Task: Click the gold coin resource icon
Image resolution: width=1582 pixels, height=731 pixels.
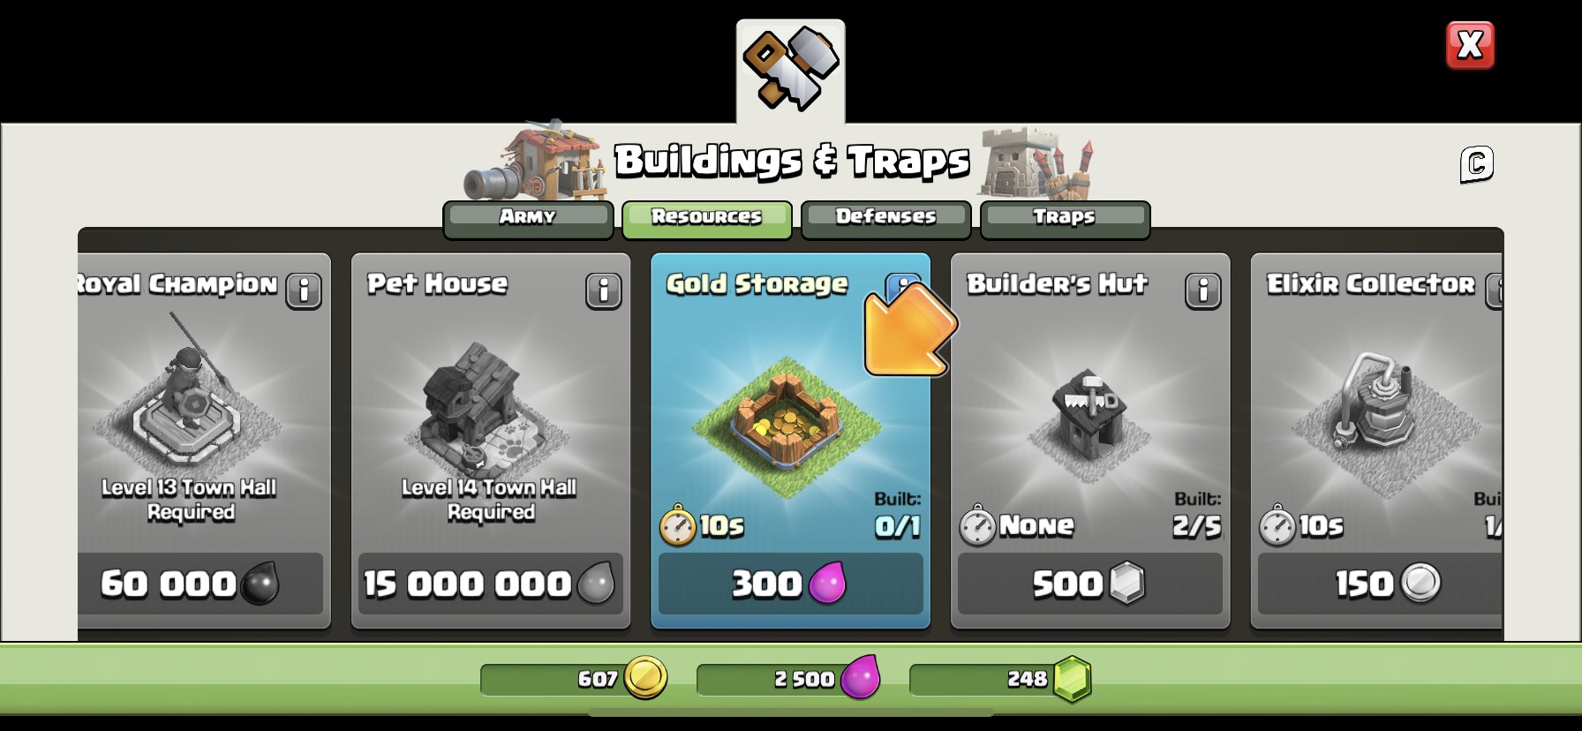Action: pyautogui.click(x=645, y=678)
